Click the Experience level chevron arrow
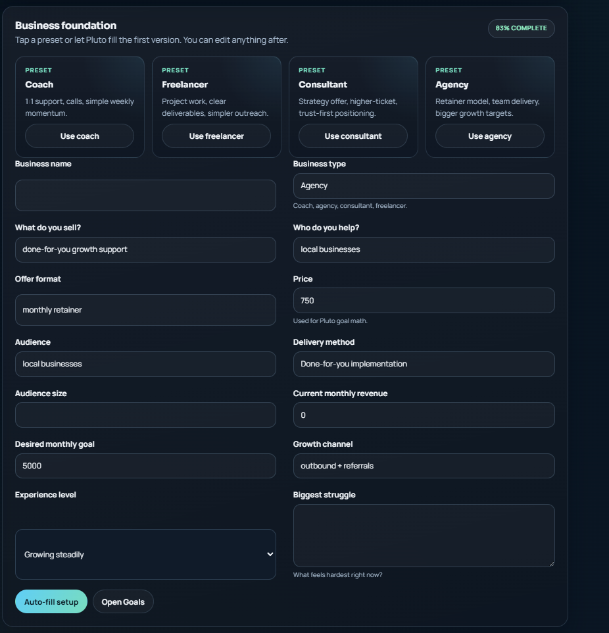 (269, 554)
